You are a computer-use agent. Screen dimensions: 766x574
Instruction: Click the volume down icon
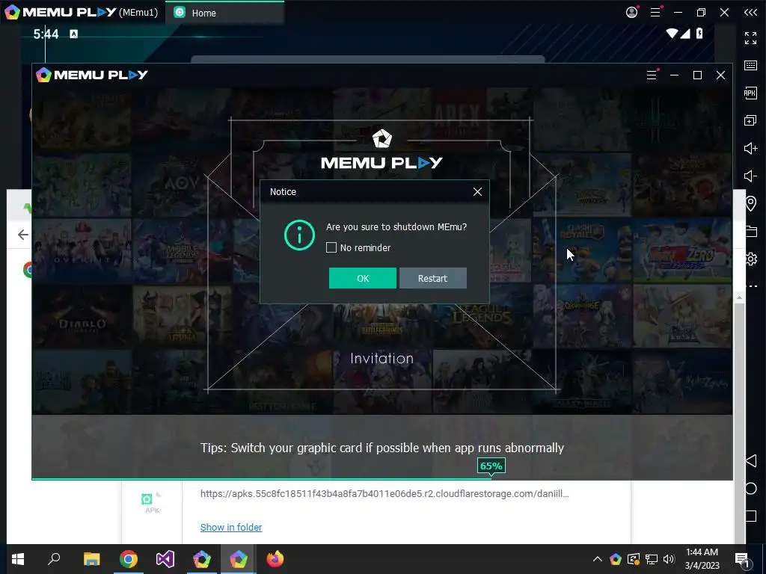[750, 176]
